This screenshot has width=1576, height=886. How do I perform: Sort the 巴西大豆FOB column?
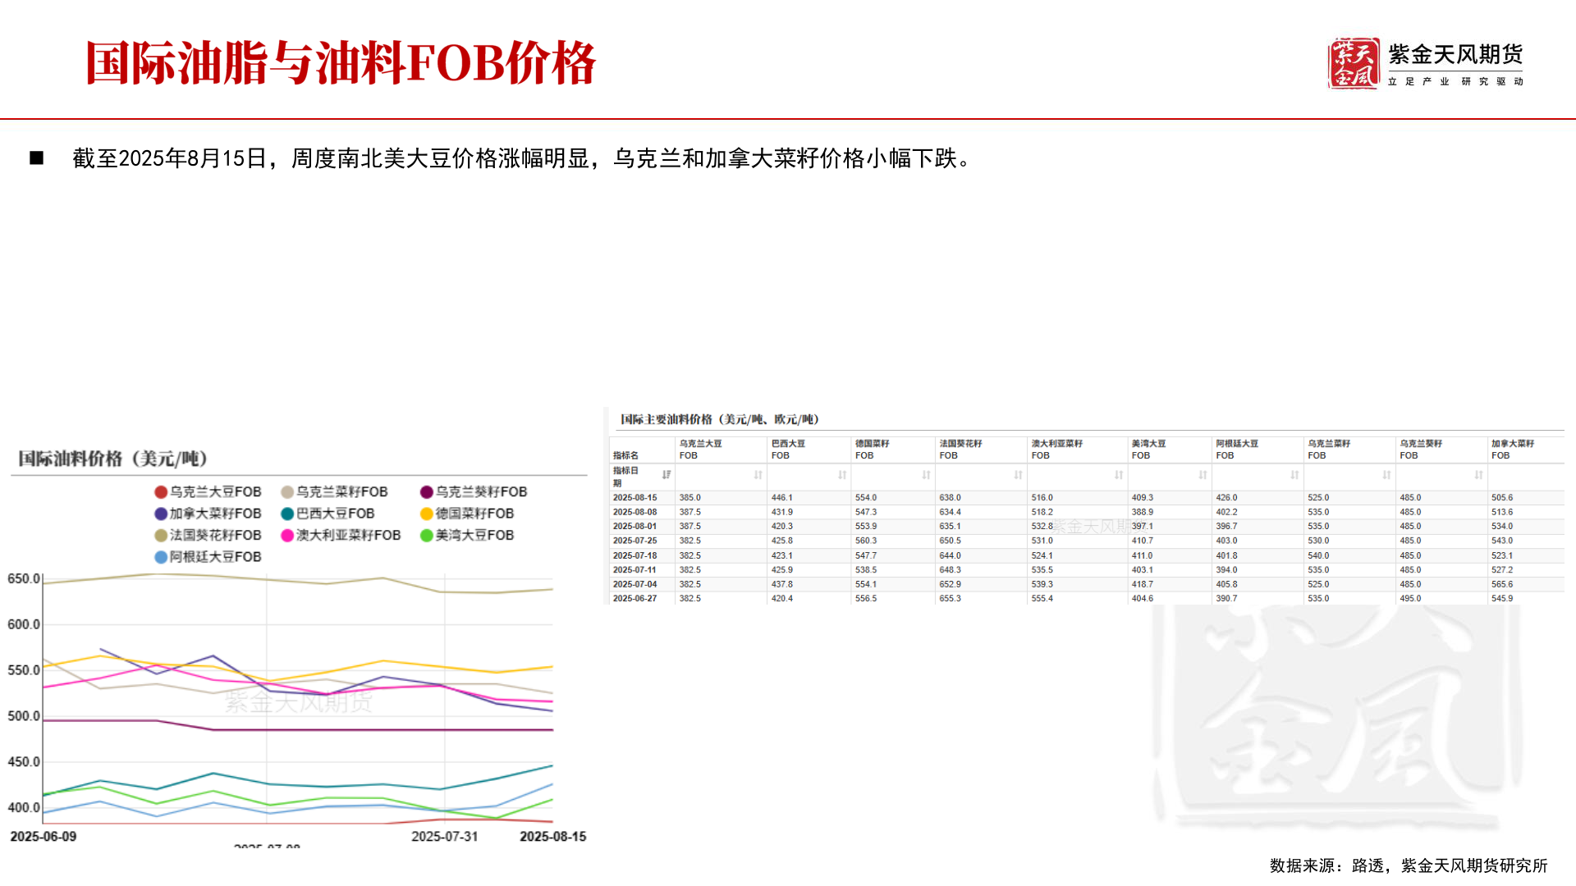[x=841, y=474]
